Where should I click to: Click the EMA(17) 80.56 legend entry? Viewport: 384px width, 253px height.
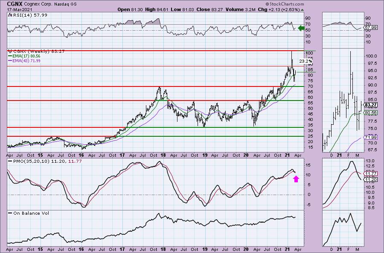24,56
